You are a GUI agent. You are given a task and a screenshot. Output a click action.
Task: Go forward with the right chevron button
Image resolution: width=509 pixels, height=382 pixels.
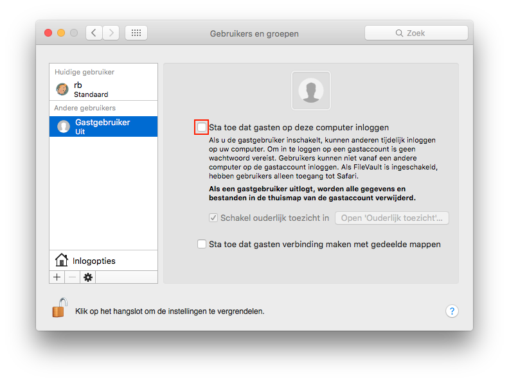(x=111, y=33)
